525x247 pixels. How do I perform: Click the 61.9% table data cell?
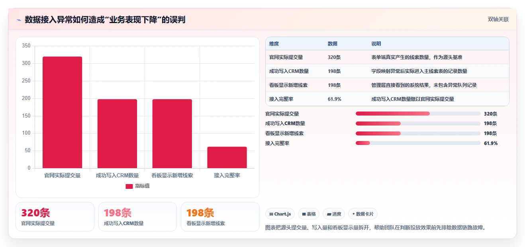point(335,99)
